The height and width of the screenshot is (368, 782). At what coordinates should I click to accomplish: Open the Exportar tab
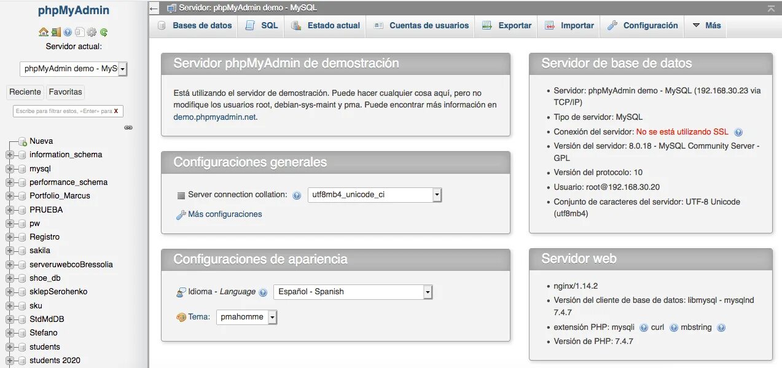coord(507,26)
